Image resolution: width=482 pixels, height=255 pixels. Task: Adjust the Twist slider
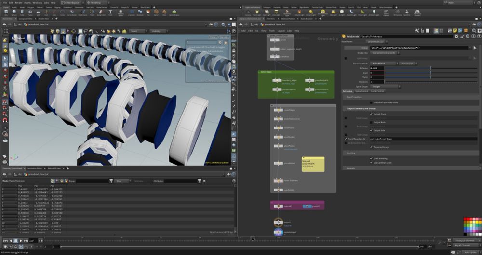tap(430, 77)
